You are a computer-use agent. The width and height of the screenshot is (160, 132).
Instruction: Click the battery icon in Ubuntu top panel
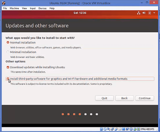tap(150, 13)
